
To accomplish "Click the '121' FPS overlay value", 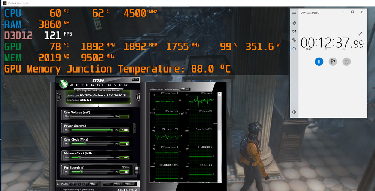I will [x=52, y=35].
